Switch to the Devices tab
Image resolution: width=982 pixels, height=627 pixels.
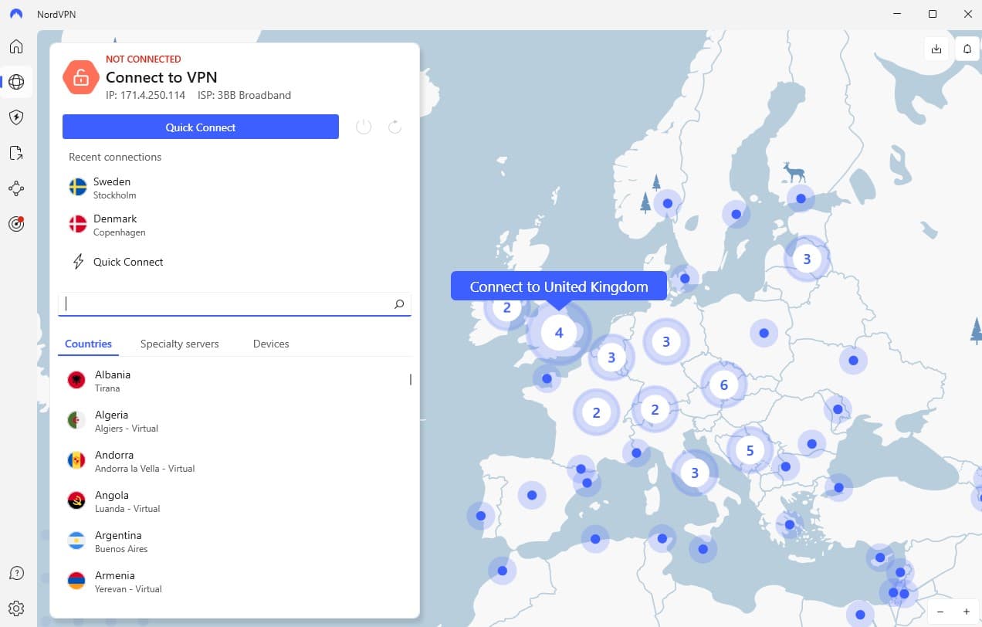point(271,344)
